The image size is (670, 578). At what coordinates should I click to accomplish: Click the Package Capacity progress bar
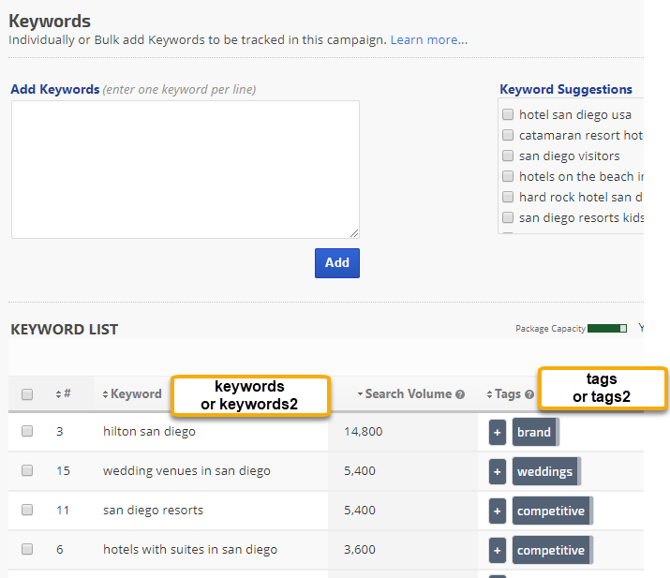coord(607,329)
